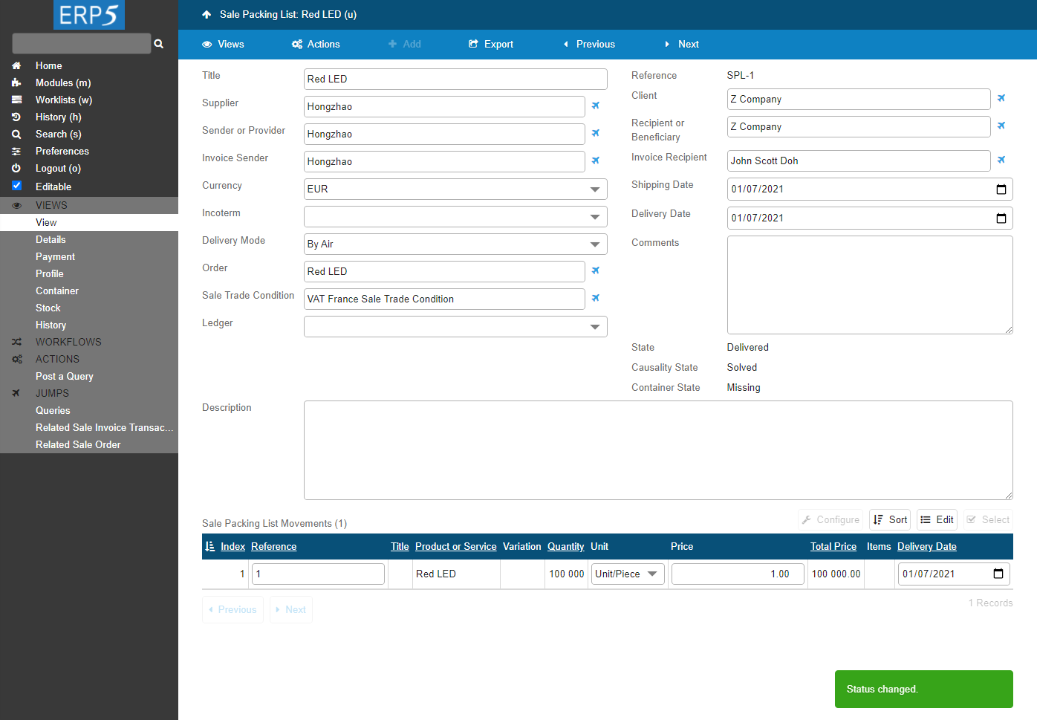Go to Previous document in header
The height and width of the screenshot is (720, 1037).
[589, 44]
